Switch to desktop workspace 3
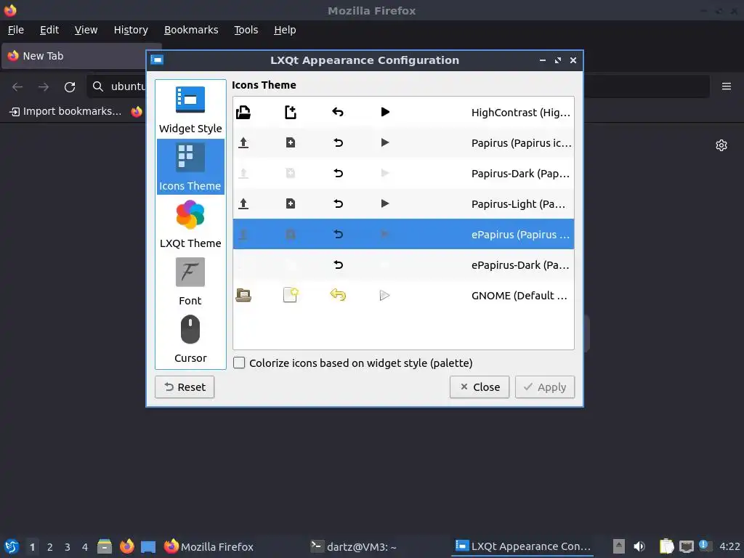The image size is (744, 558). (x=68, y=547)
